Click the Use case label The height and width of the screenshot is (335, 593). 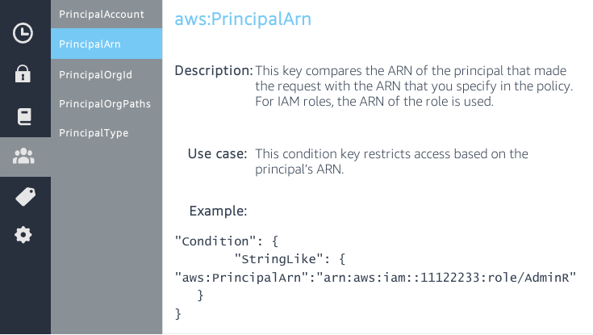[218, 153]
